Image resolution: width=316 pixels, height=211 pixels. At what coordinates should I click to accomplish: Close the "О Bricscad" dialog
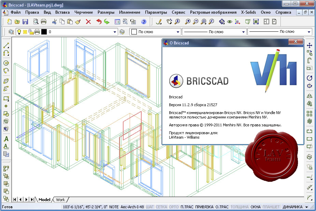coord(296,41)
